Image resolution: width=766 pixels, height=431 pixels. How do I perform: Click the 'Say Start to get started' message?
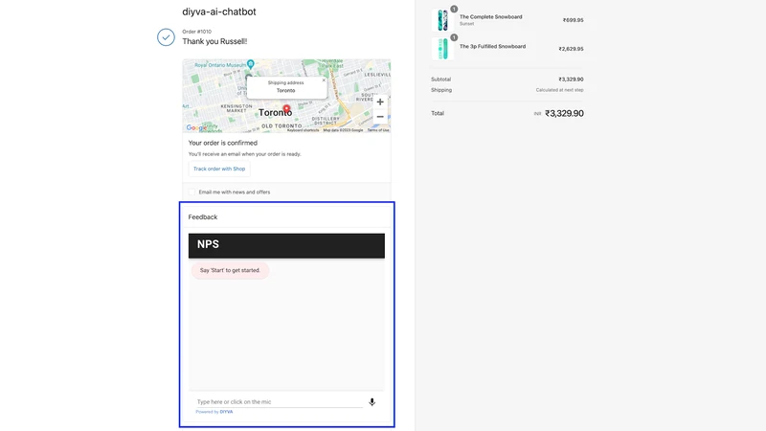230,270
